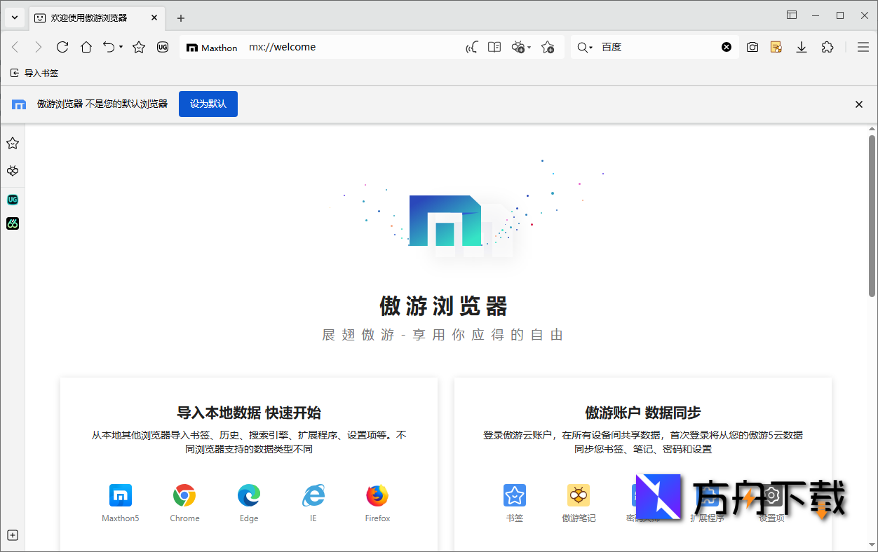The image size is (878, 552).
Task: Click 导入书签 to import bookmarks
Action: [x=34, y=73]
